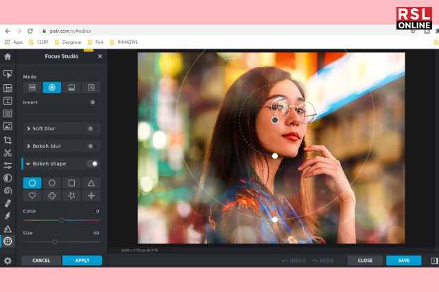
Task: Apply the Focus Studio effect
Action: pos(82,260)
